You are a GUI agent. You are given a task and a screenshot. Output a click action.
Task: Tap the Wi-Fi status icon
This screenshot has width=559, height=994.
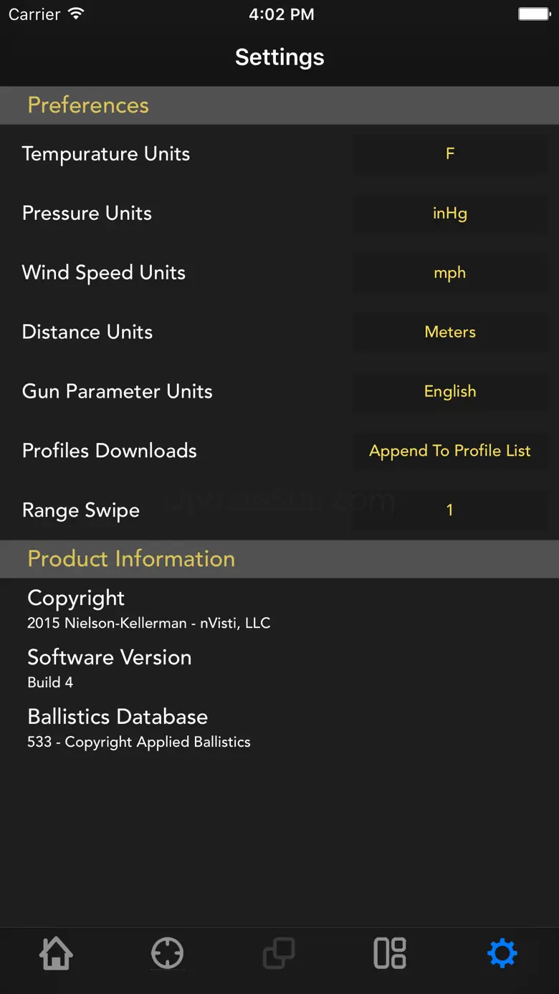[75, 14]
